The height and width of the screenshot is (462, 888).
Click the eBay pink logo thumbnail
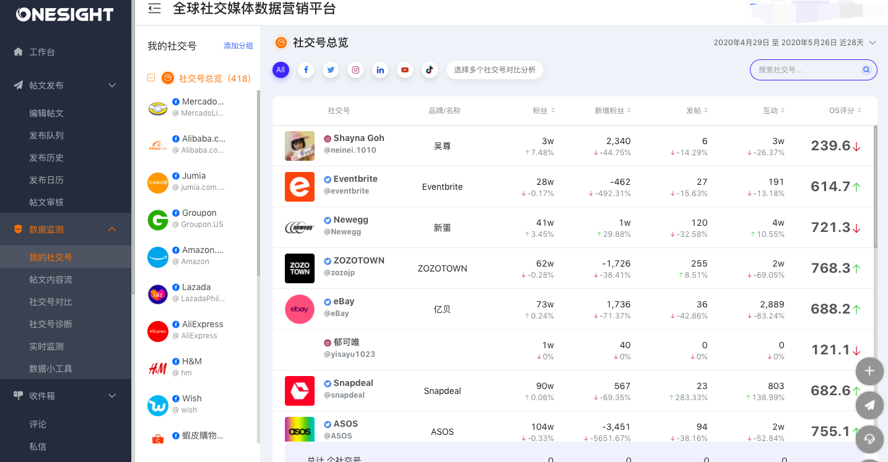(x=300, y=309)
